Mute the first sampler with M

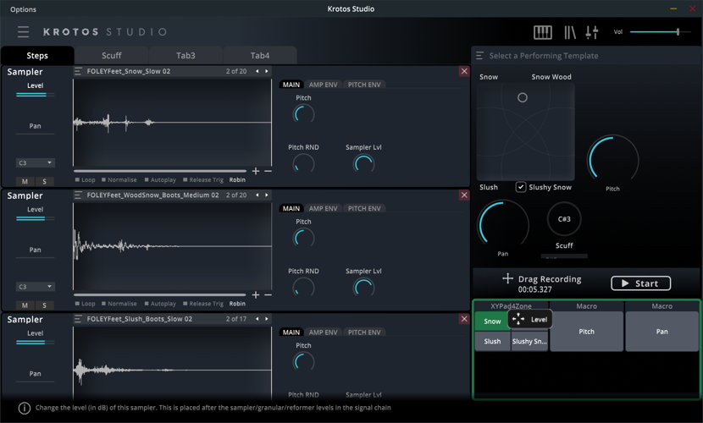pos(25,181)
